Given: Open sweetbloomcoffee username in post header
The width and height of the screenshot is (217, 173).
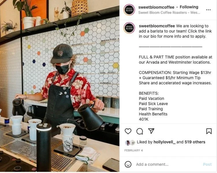Looking at the screenshot, I should (156, 7).
